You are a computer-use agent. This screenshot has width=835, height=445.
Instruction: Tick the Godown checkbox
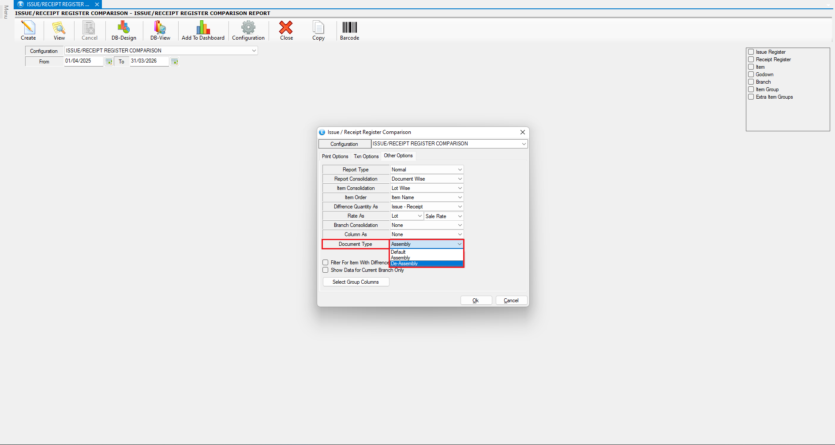point(751,74)
